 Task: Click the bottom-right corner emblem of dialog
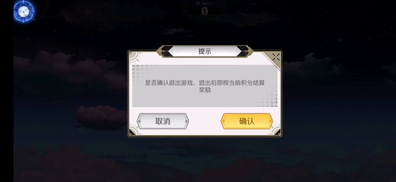click(x=275, y=130)
